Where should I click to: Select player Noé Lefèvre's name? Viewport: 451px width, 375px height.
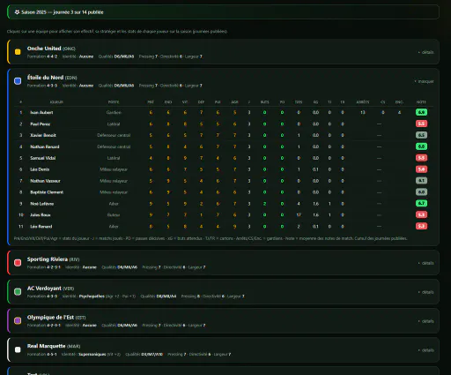coord(42,204)
